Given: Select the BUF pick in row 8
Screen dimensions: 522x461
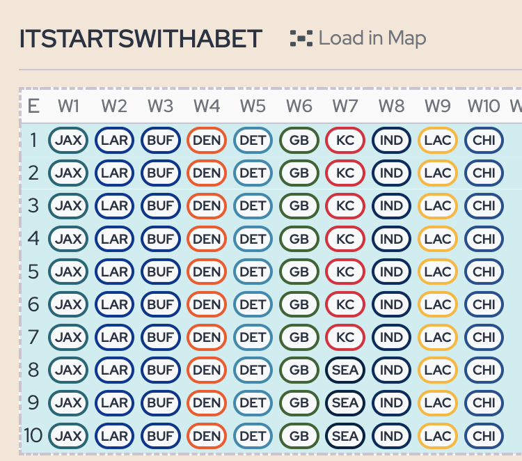Looking at the screenshot, I should pos(161,370).
